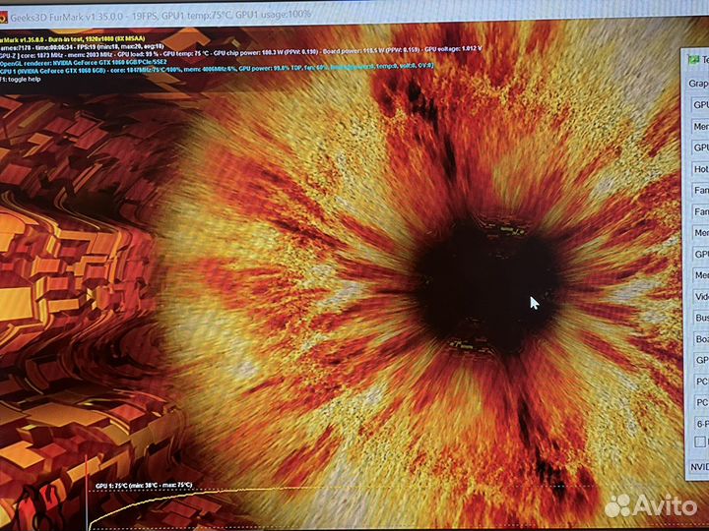Toggle the checkbox below the 6-Pin row
The width and height of the screenshot is (709, 531).
700,442
